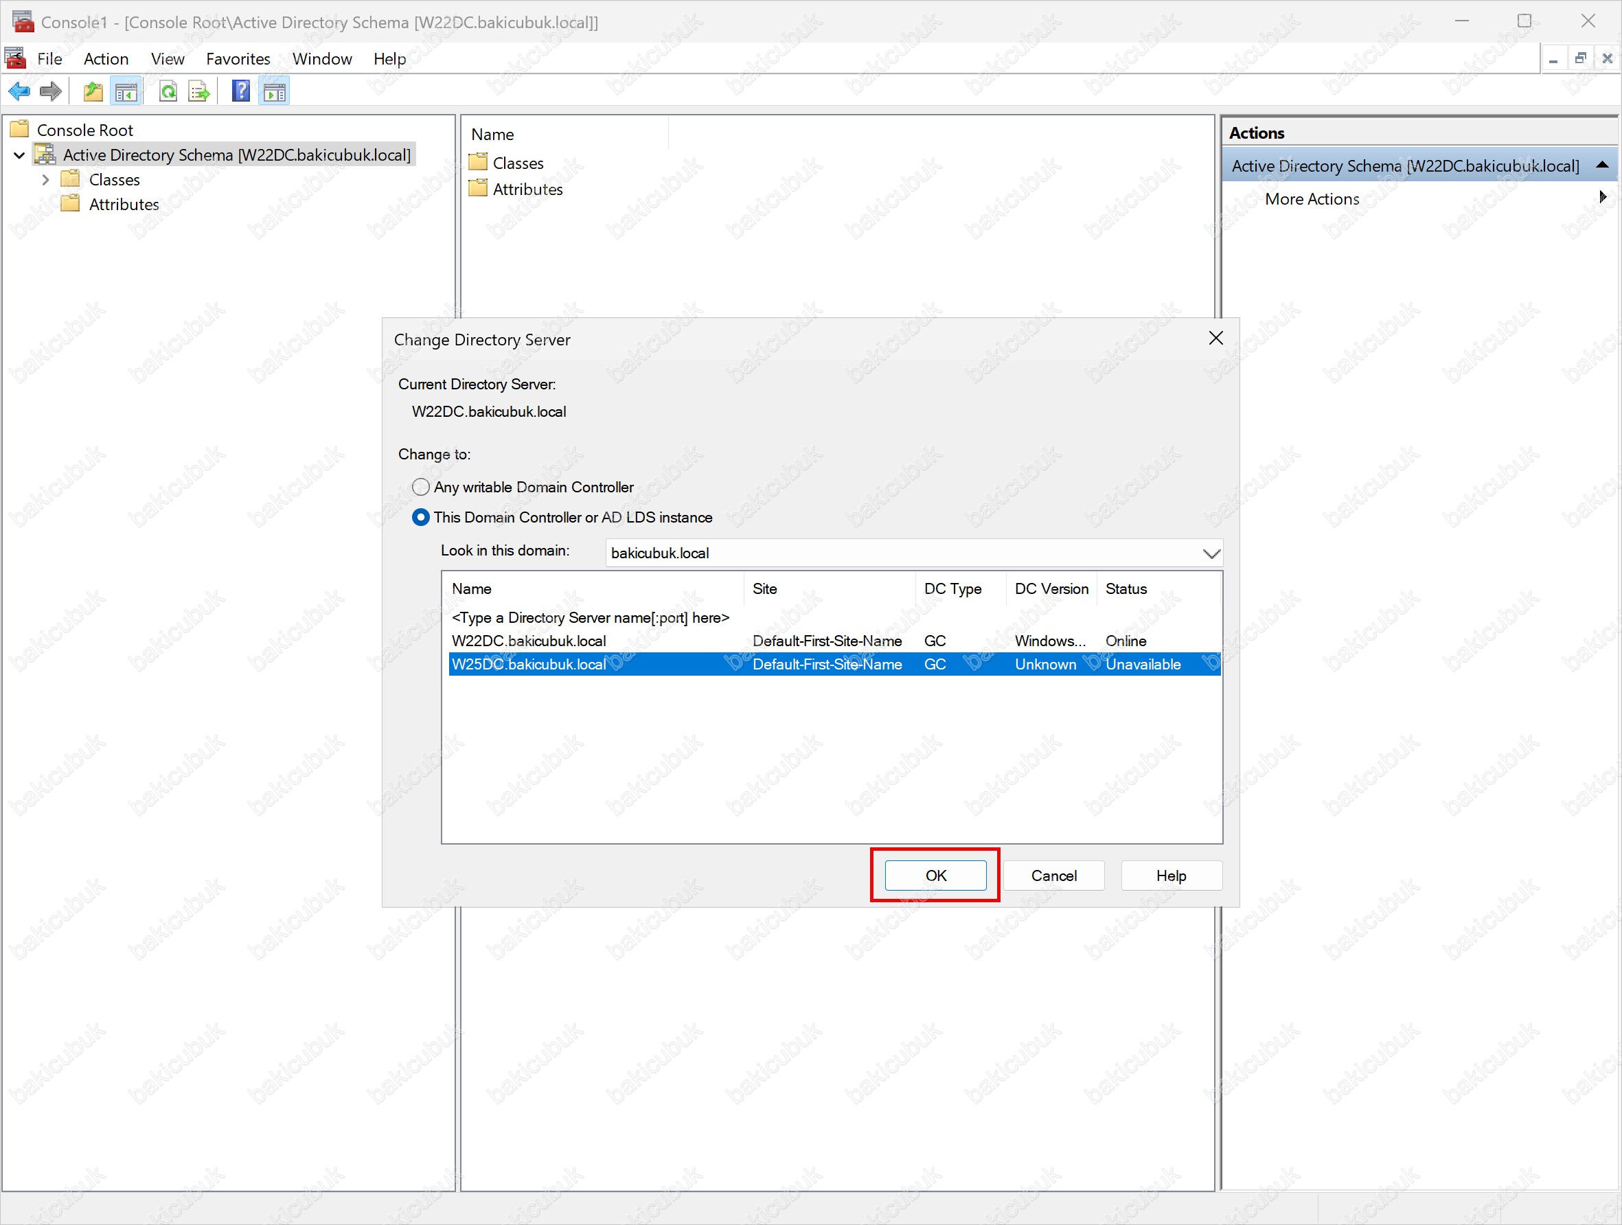1622x1225 pixels.
Task: Open the File menu
Action: (49, 58)
